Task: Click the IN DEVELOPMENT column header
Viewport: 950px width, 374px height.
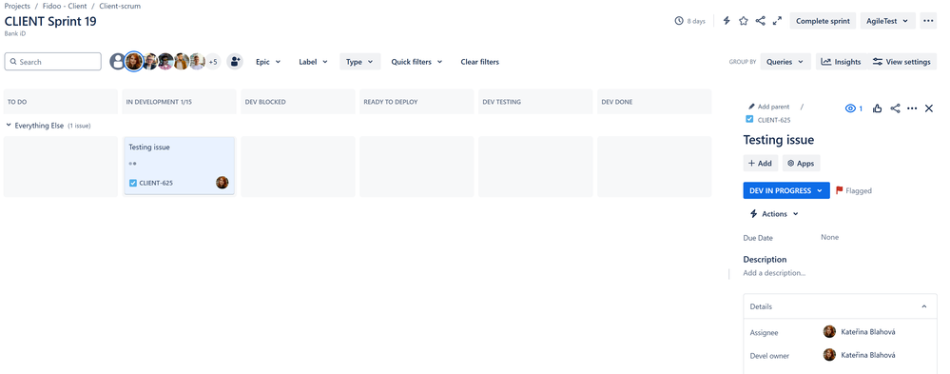Action: (x=180, y=102)
